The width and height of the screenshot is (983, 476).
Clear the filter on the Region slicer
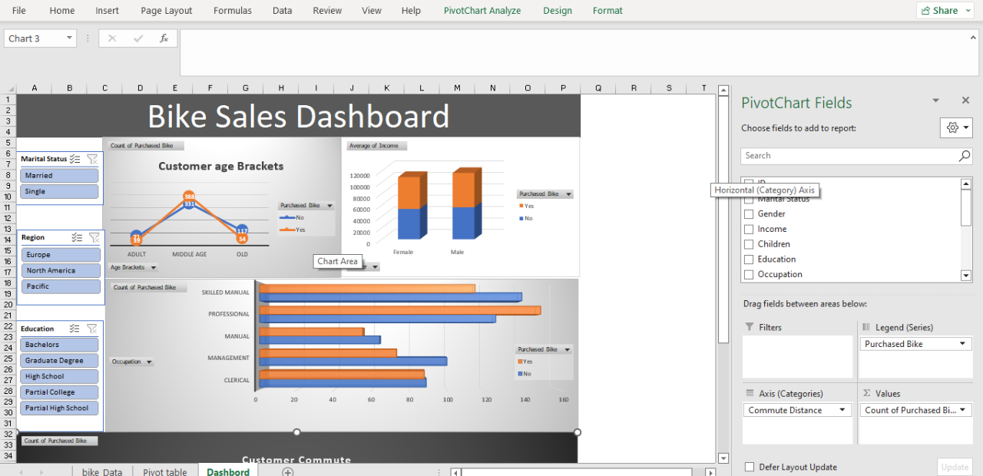pyautogui.click(x=92, y=237)
